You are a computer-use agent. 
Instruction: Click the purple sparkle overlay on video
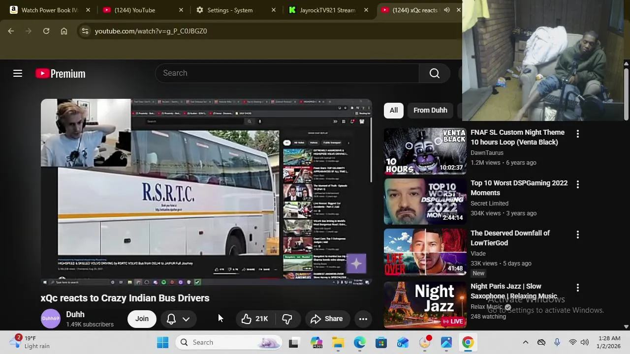(x=356, y=264)
